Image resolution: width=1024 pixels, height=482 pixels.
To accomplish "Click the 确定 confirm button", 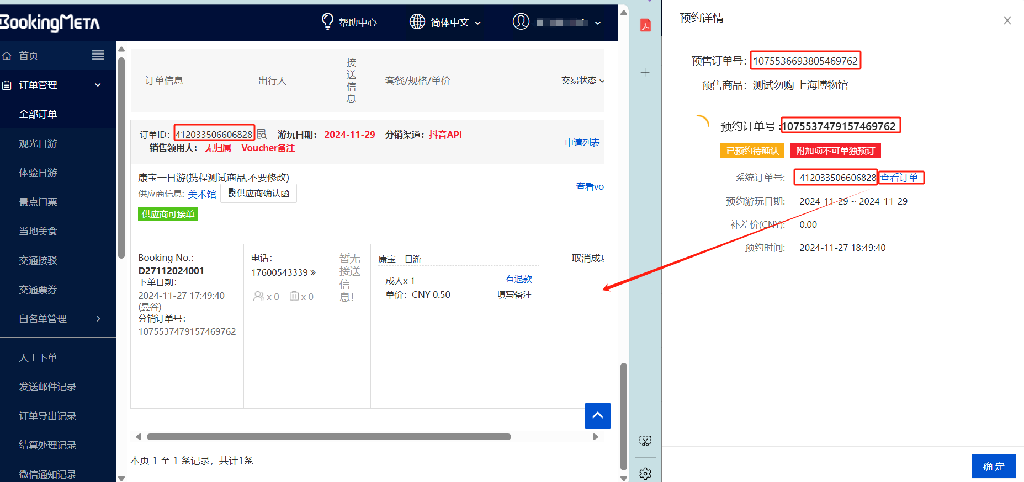I will 993,466.
